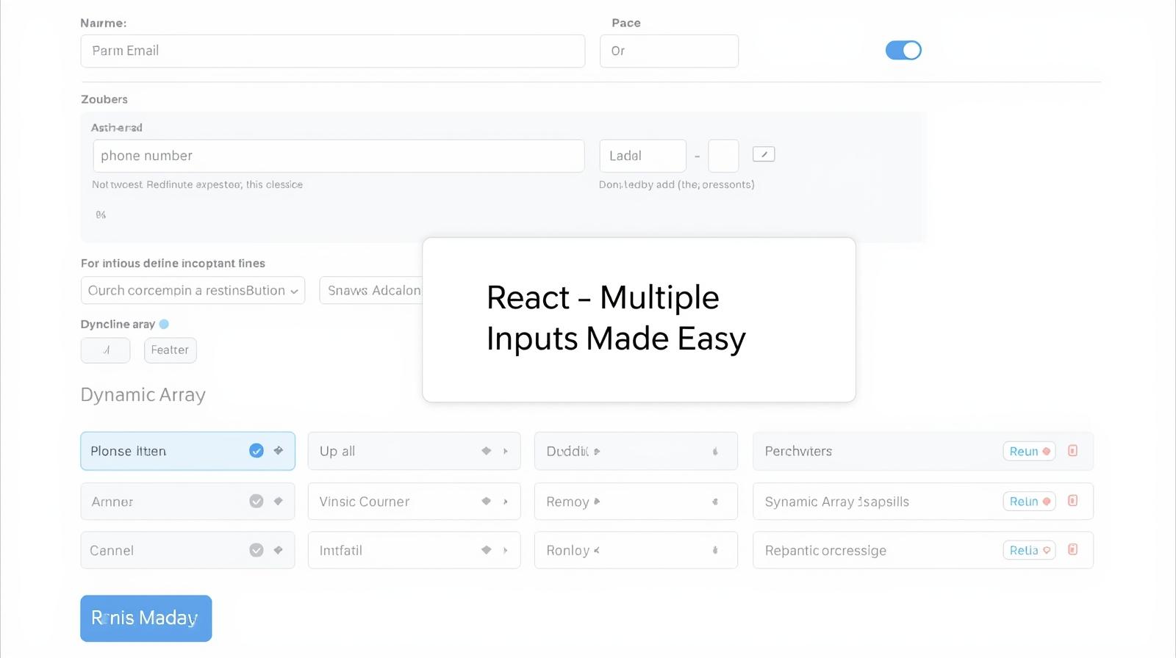The width and height of the screenshot is (1176, 658).
Task: Expand the arrow in Imtfatil field
Action: coord(506,550)
